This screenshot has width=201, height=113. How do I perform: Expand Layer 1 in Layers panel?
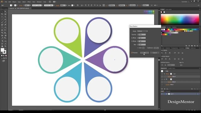coord(166,94)
